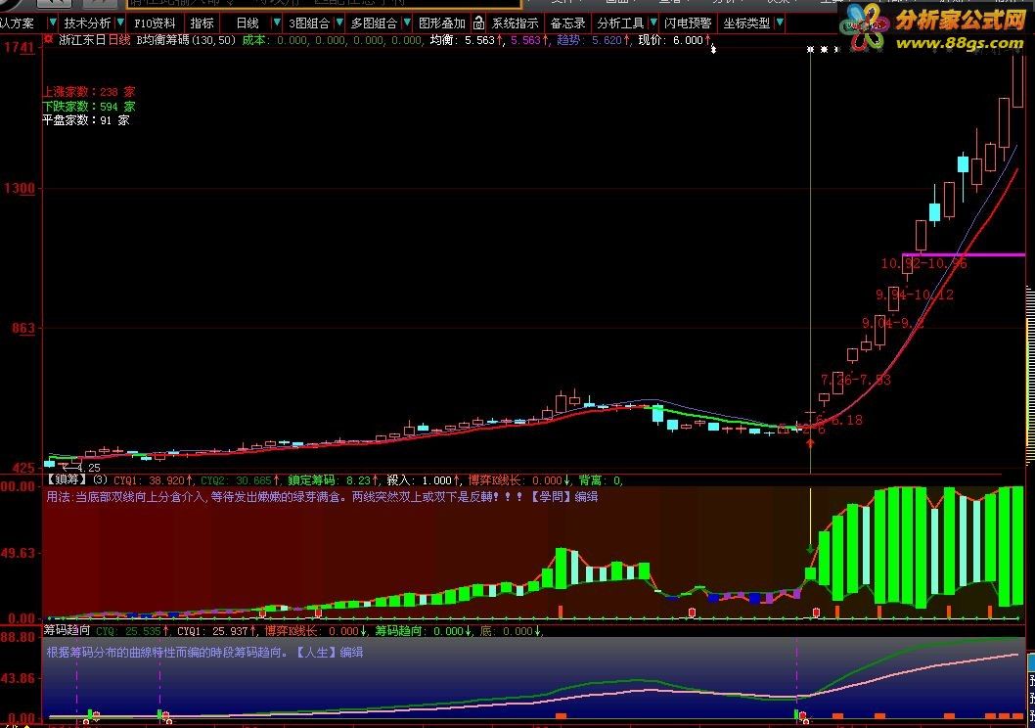
Task: Click the lock icon after 图形叠加
Action: [x=478, y=23]
